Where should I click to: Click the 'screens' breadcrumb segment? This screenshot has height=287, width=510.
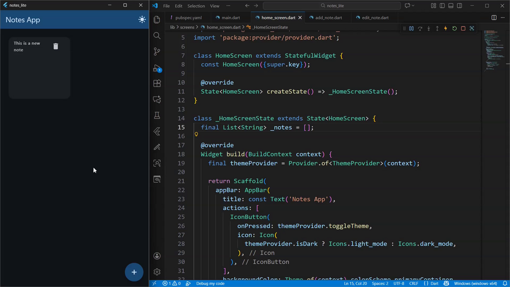[187, 27]
